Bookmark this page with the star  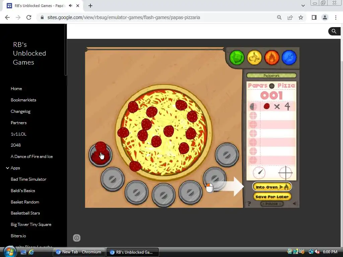coord(301,17)
